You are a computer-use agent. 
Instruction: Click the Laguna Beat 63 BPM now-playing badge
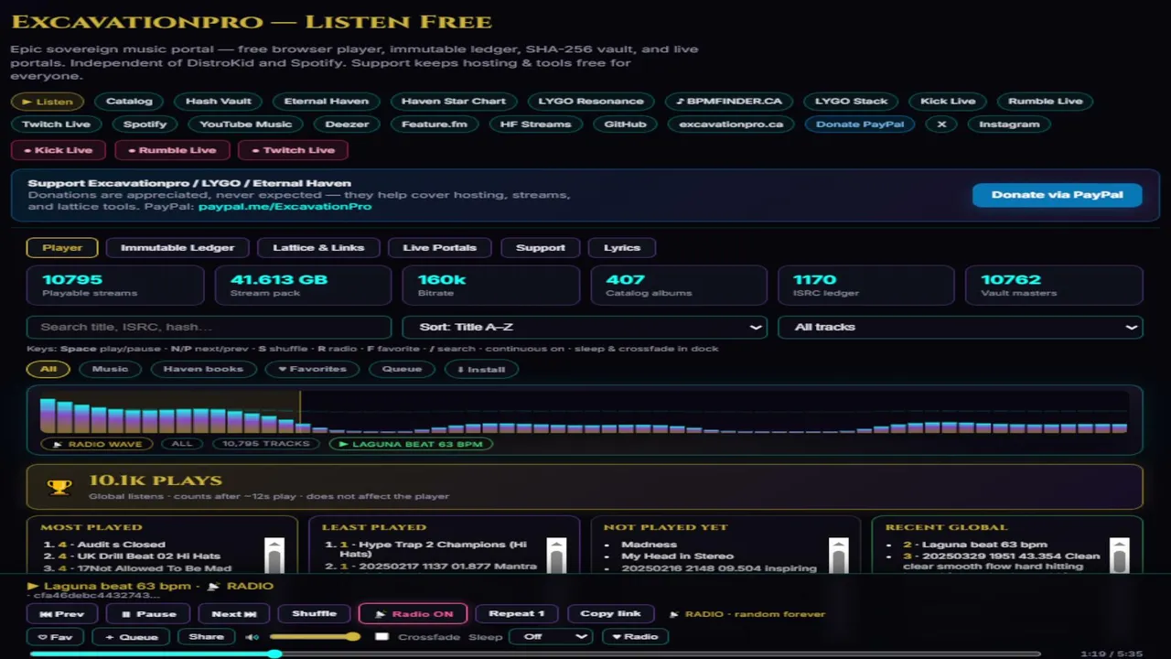click(x=411, y=444)
